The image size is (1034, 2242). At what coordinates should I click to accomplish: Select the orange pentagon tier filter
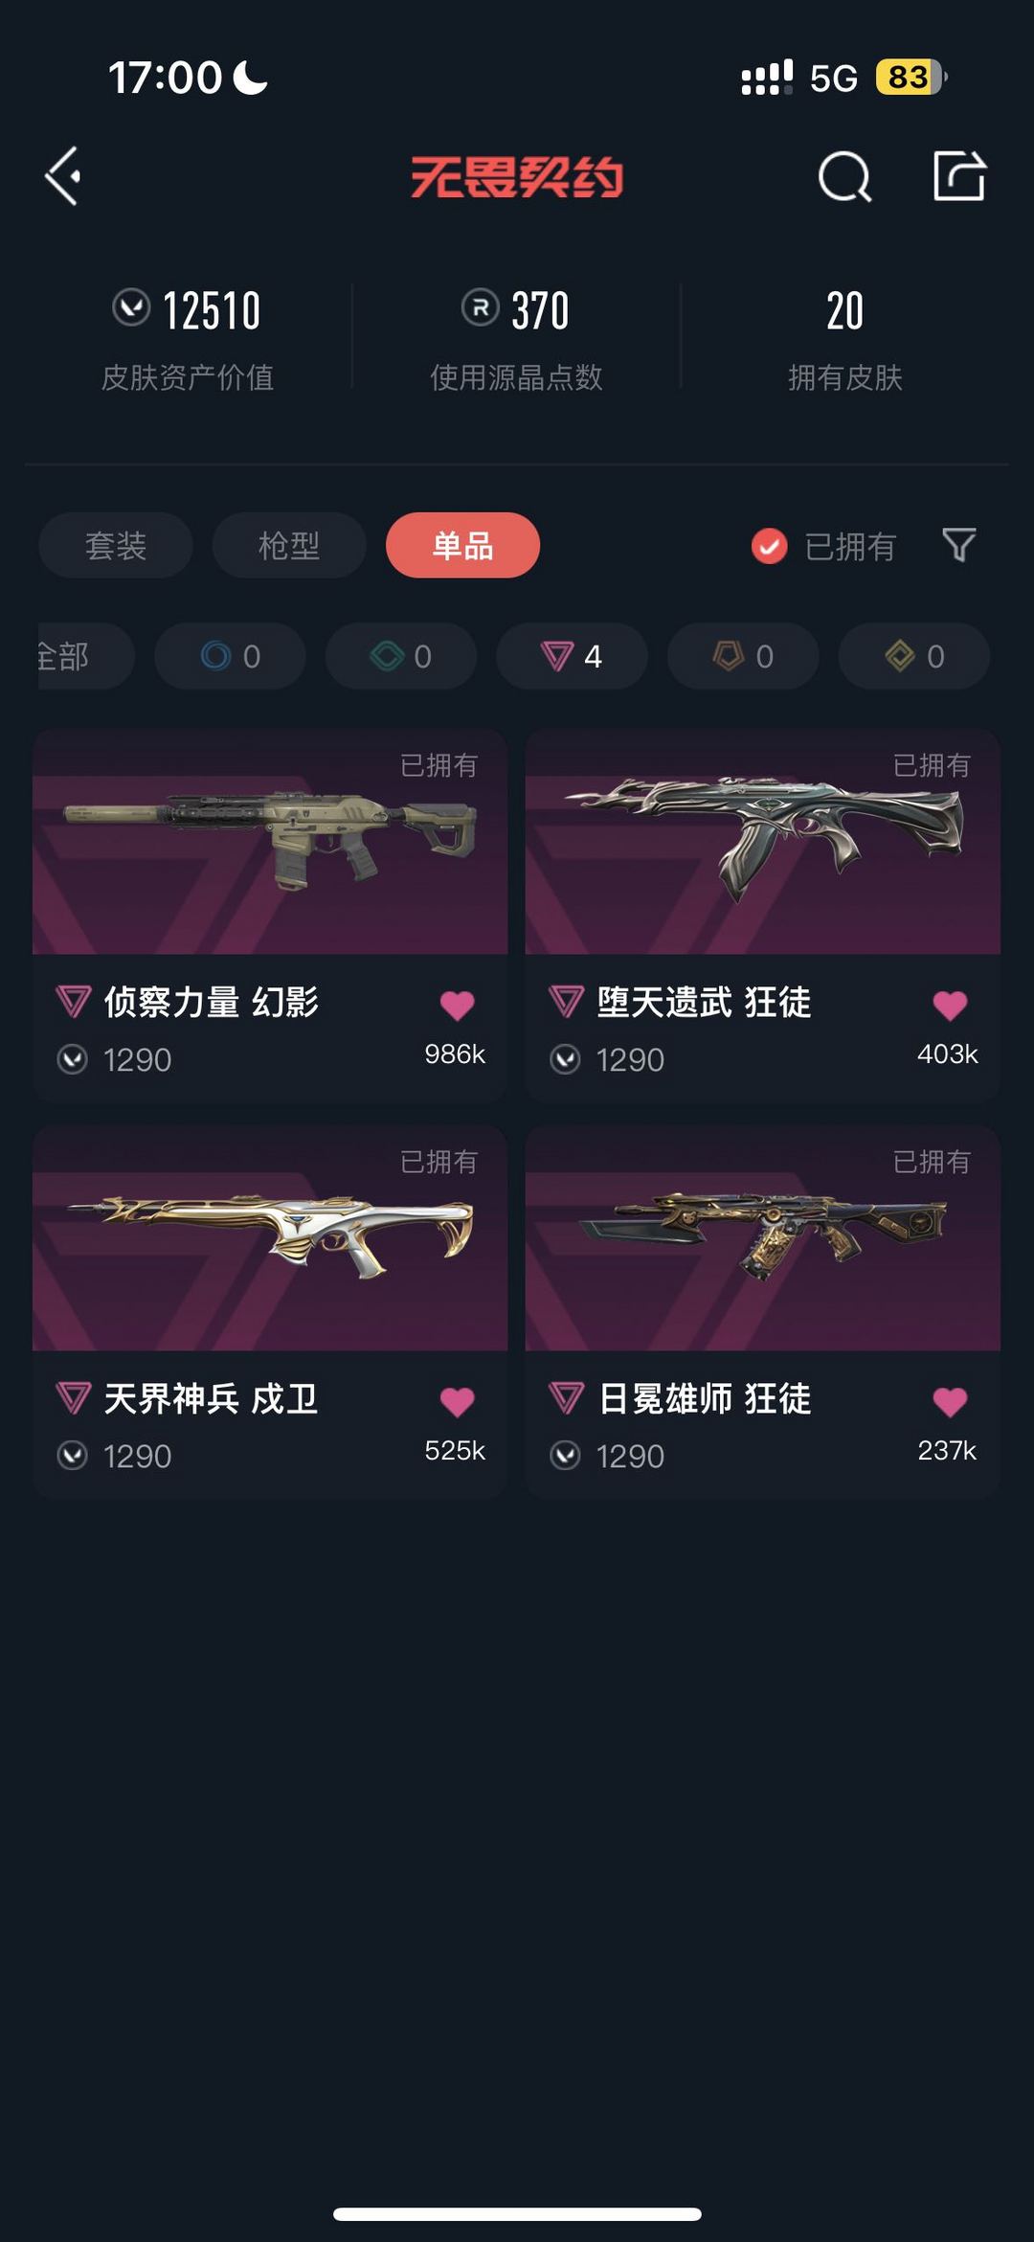(743, 656)
